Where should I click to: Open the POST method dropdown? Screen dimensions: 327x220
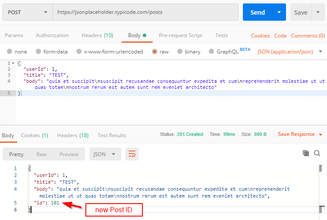pyautogui.click(x=28, y=12)
